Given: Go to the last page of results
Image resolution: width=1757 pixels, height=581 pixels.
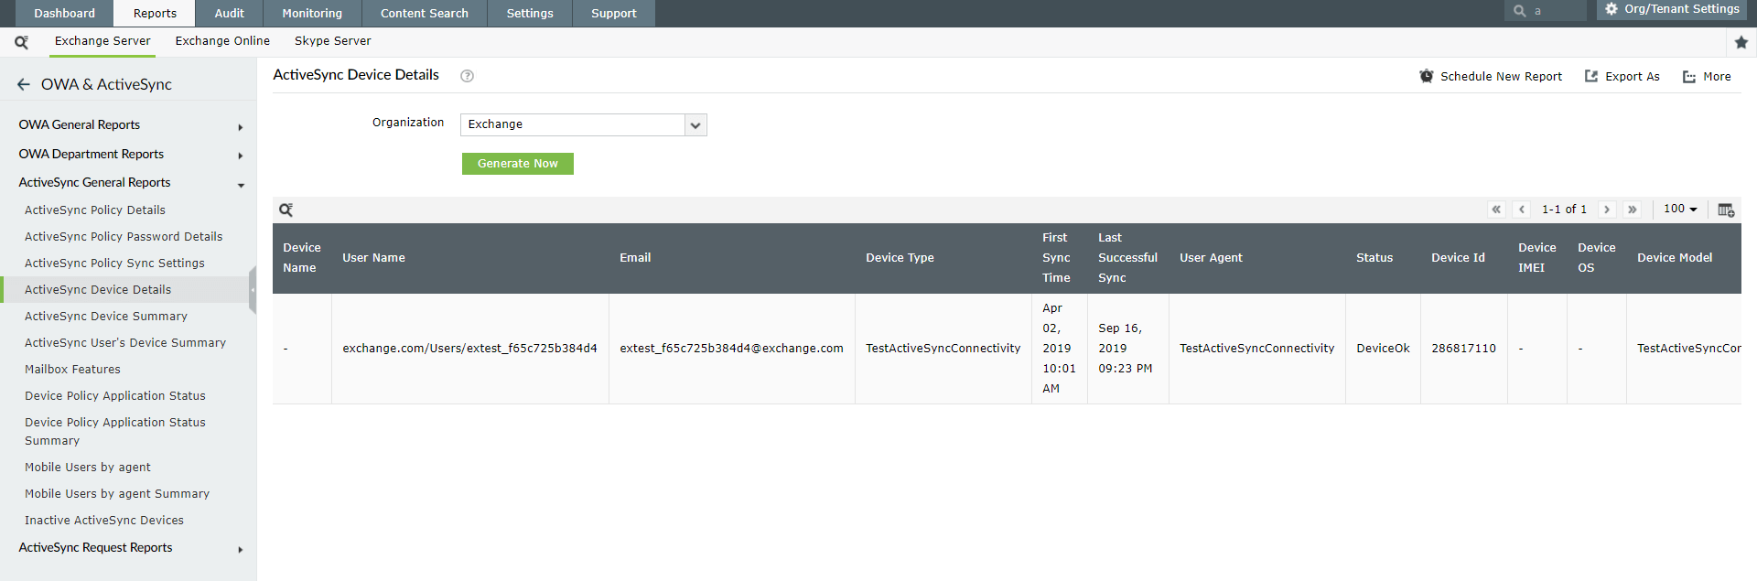Looking at the screenshot, I should point(1632,210).
